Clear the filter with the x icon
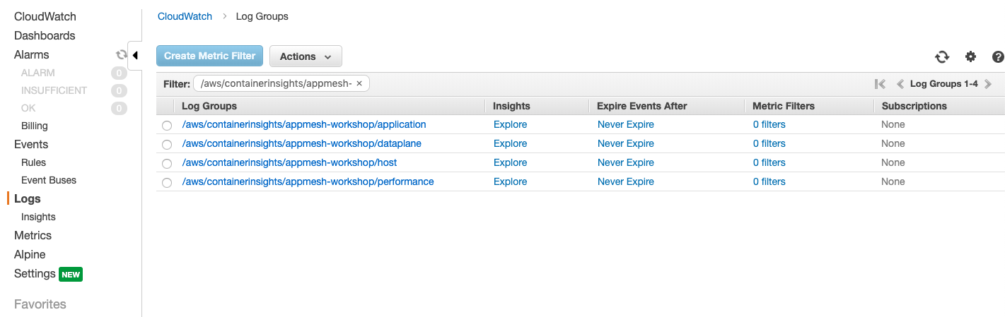The height and width of the screenshot is (317, 1005). click(359, 83)
